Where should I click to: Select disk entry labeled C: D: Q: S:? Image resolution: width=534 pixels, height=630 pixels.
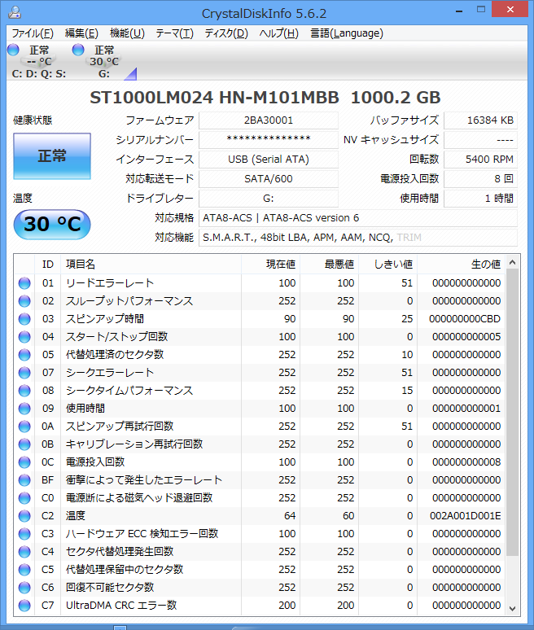coord(39,61)
